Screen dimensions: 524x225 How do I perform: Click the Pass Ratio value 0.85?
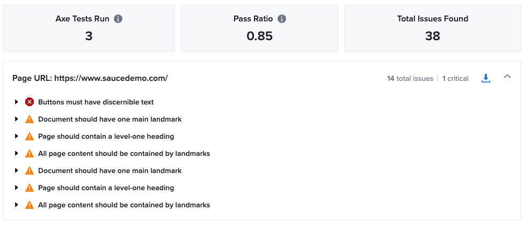click(259, 36)
